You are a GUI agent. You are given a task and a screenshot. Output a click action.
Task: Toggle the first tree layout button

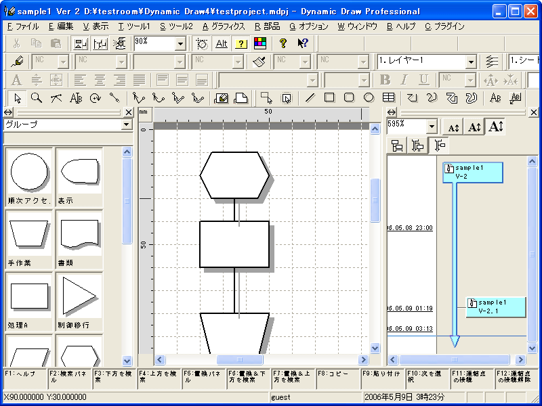[397, 145]
